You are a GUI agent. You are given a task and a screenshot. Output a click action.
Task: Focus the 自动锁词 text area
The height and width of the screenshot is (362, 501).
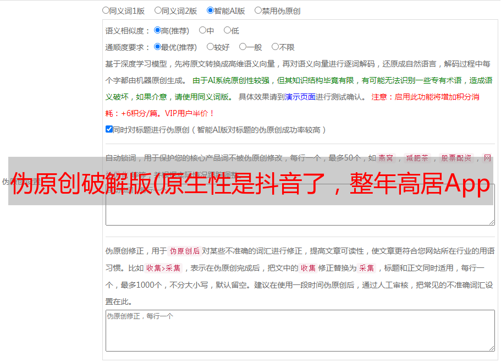(300, 205)
